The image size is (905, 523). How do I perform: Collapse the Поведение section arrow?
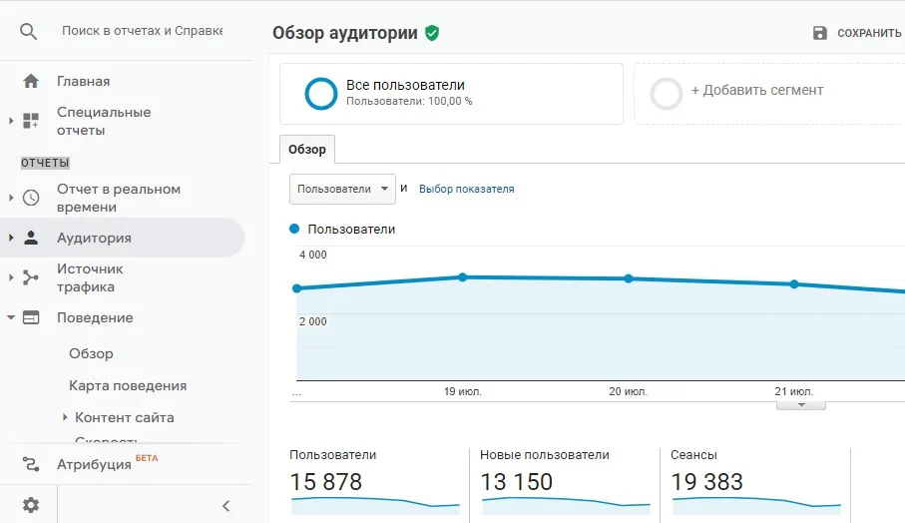coord(11,317)
